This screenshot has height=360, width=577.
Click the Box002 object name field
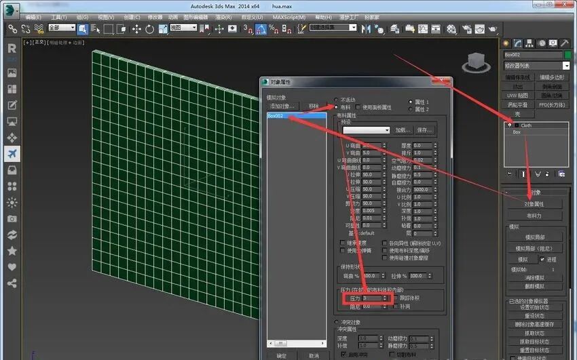[533, 55]
